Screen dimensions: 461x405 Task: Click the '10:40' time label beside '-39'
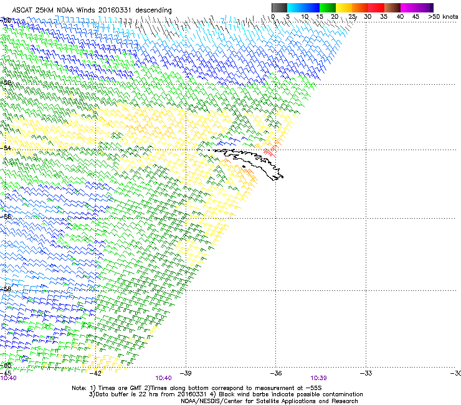pos(163,378)
